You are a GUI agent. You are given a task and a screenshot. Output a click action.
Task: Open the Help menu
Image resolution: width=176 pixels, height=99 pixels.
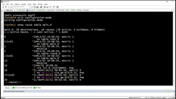[x=46, y=4]
